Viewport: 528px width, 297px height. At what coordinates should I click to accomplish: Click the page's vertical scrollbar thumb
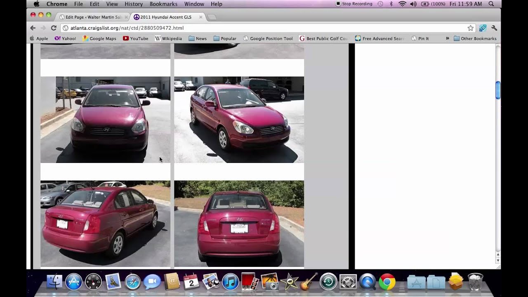click(x=498, y=90)
